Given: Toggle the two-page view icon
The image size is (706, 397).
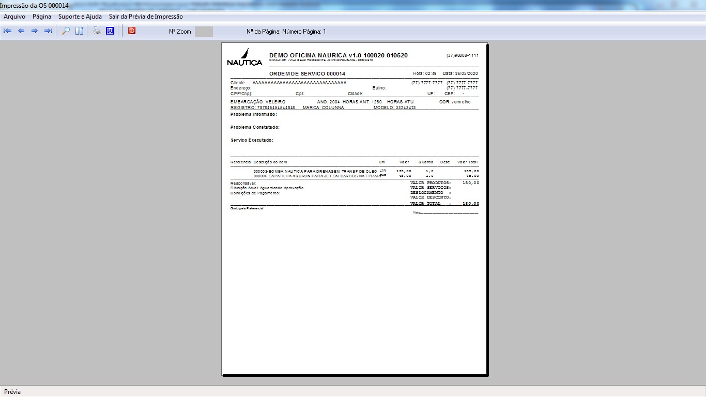Looking at the screenshot, I should (x=79, y=31).
